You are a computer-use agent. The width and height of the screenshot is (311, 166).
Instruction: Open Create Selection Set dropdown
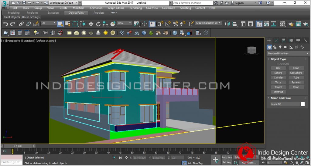tap(208, 23)
